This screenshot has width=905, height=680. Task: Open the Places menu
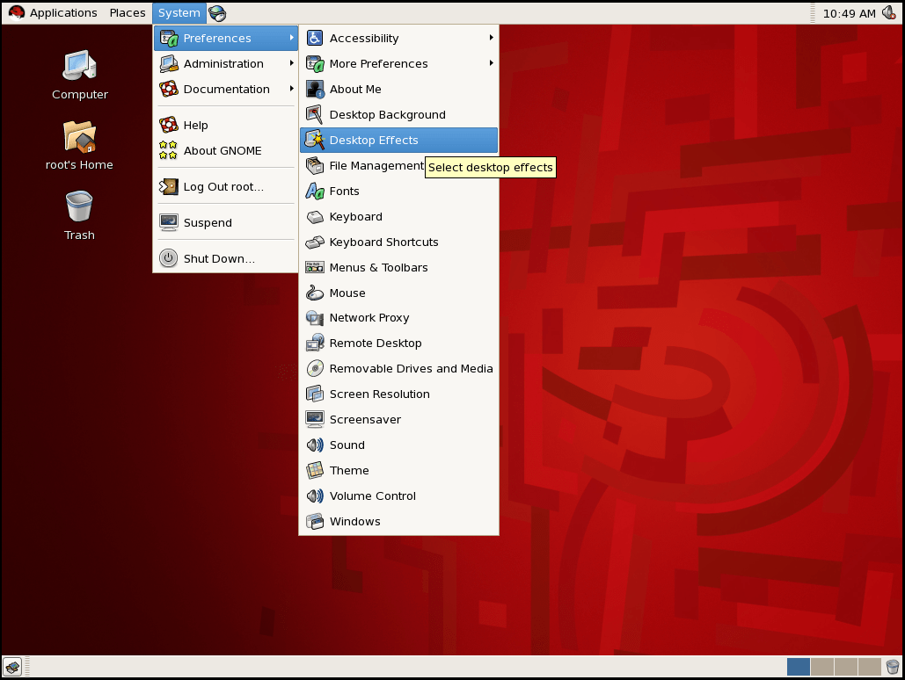[x=127, y=12]
